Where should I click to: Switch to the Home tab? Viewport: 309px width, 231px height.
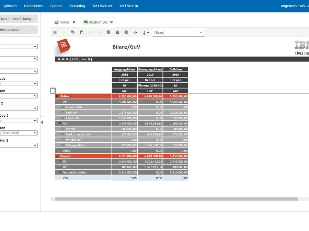64,22
